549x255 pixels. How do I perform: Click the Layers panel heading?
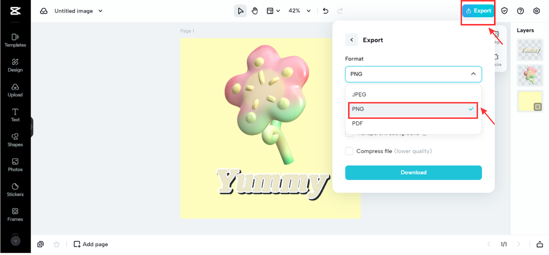coord(525,30)
